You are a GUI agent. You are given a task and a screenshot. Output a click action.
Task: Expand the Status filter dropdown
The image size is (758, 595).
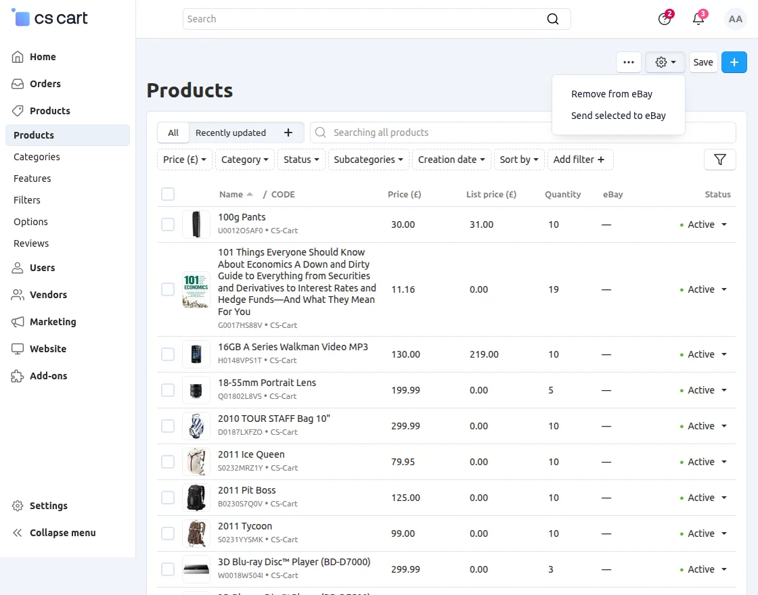tap(301, 160)
